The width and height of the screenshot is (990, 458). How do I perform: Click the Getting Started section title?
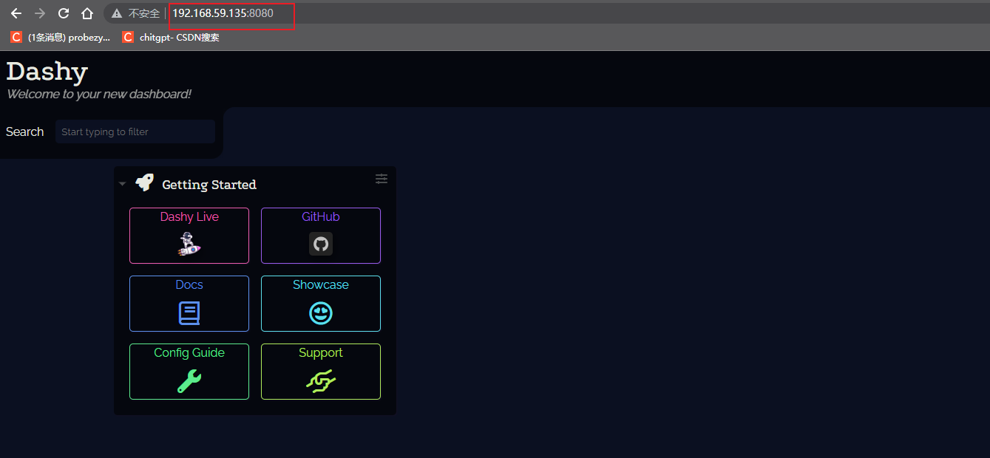(209, 185)
